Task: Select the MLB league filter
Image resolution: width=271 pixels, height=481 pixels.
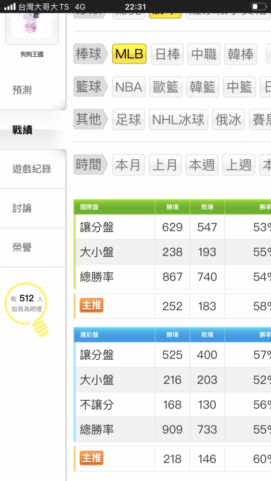Action: click(129, 54)
